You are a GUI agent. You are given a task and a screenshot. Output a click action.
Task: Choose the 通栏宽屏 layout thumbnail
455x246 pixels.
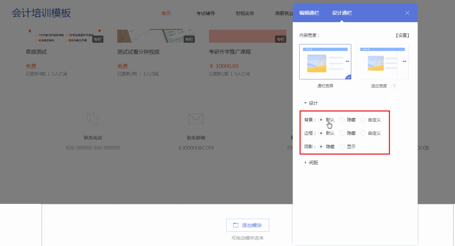coord(325,62)
